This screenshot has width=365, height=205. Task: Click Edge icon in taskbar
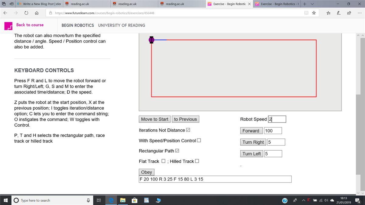[x=111, y=200]
